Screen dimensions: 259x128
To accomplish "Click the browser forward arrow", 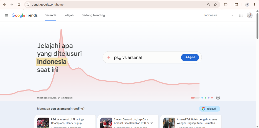I will (12, 5).
